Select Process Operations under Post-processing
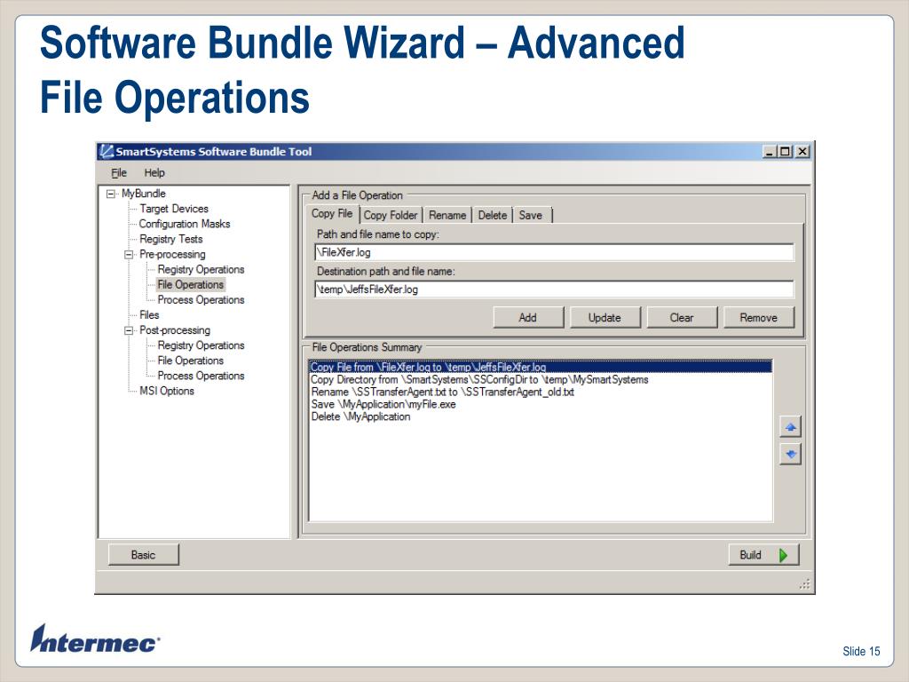 point(201,376)
